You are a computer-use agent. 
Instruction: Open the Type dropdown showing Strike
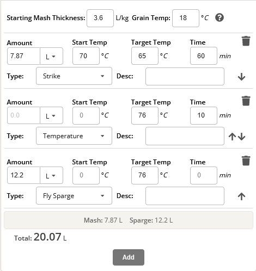click(x=74, y=76)
